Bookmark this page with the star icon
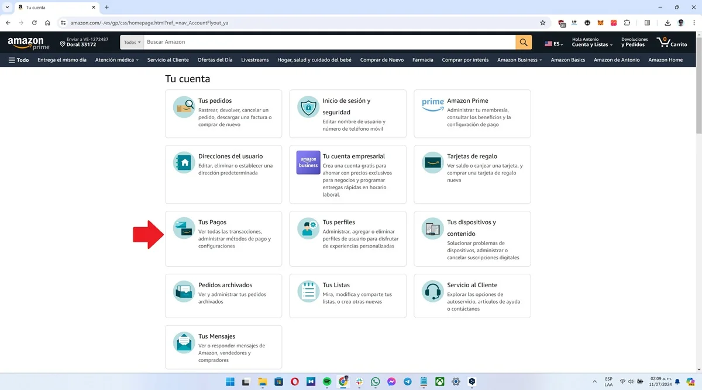 [542, 23]
